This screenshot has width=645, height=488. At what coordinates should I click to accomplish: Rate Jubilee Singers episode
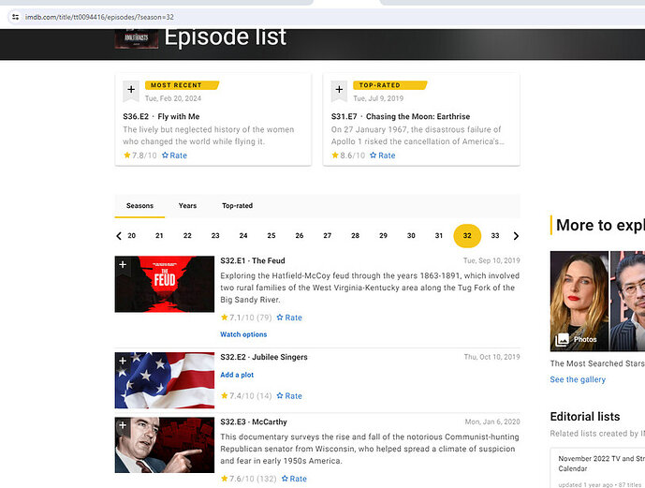pyautogui.click(x=289, y=395)
